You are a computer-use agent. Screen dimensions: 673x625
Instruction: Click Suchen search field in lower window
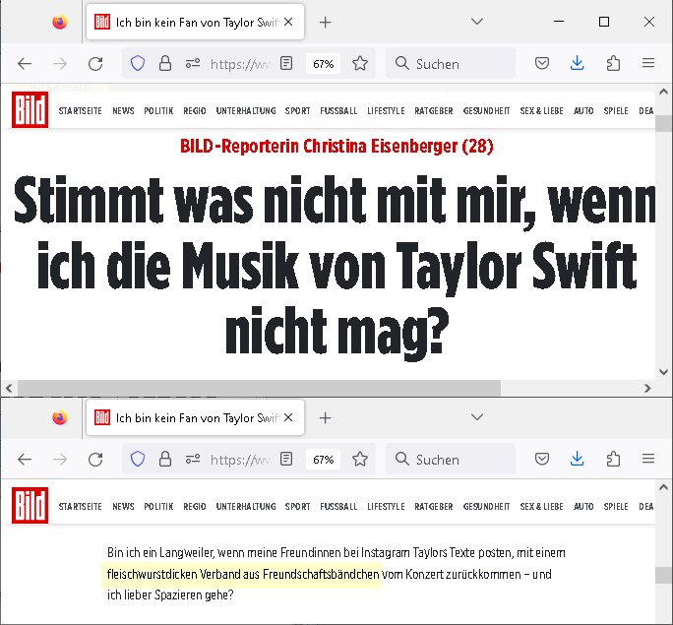451,460
